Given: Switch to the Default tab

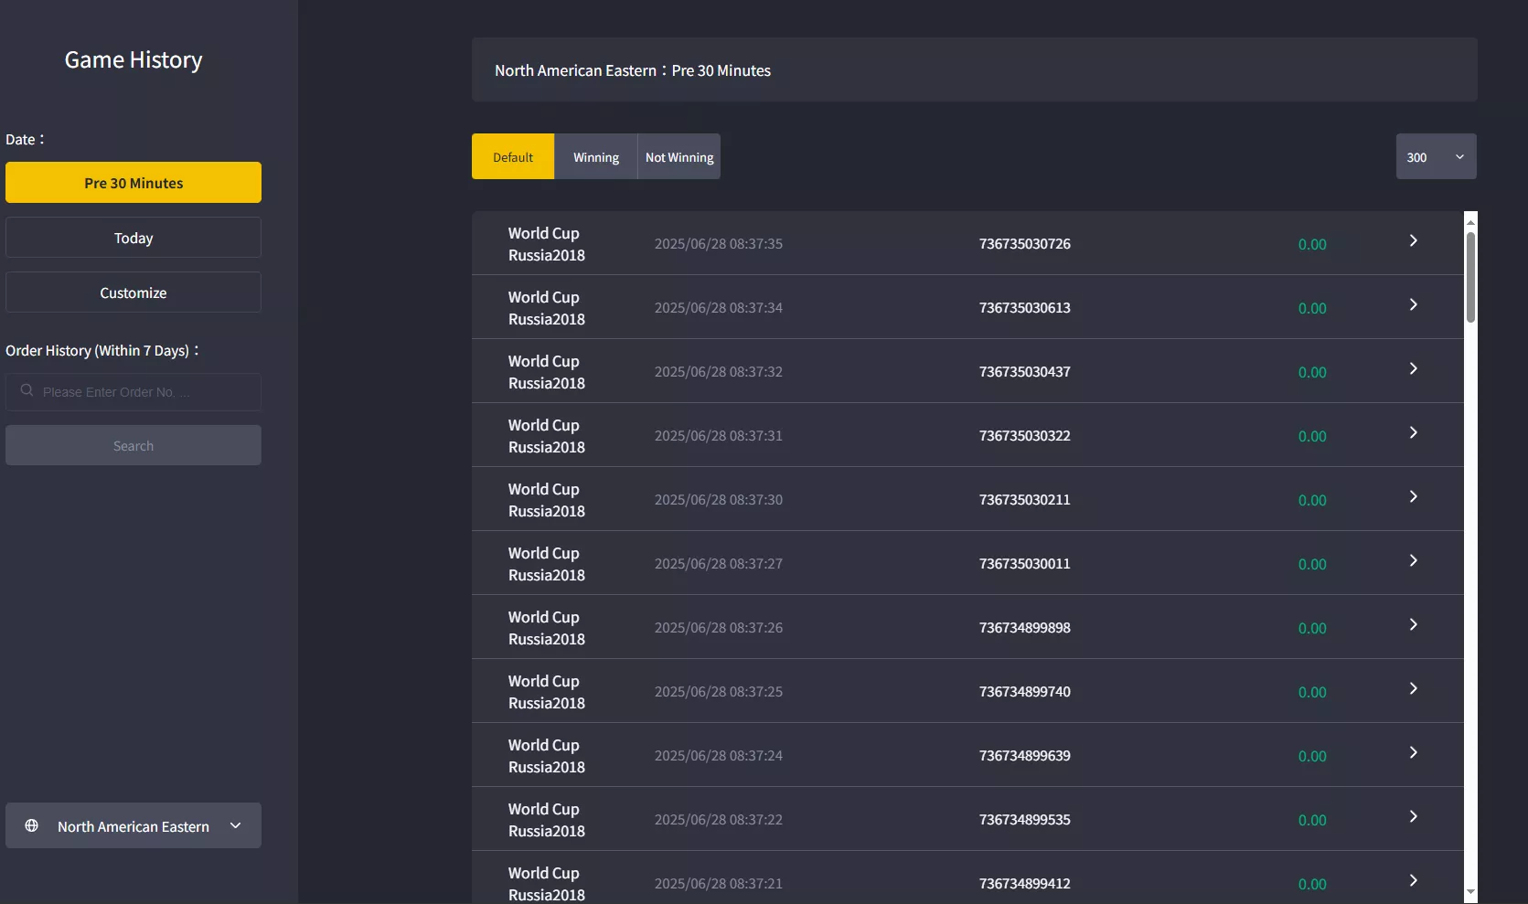Looking at the screenshot, I should 513,156.
